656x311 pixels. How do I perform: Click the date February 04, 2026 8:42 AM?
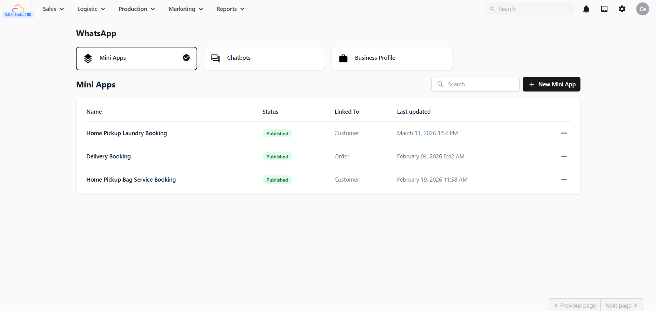[431, 156]
